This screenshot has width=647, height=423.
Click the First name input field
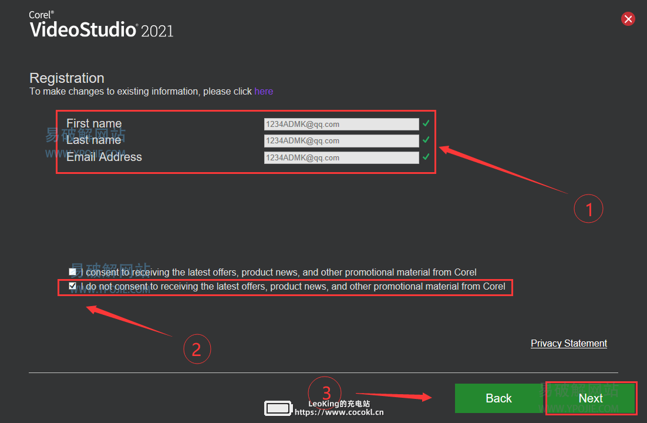pyautogui.click(x=341, y=125)
